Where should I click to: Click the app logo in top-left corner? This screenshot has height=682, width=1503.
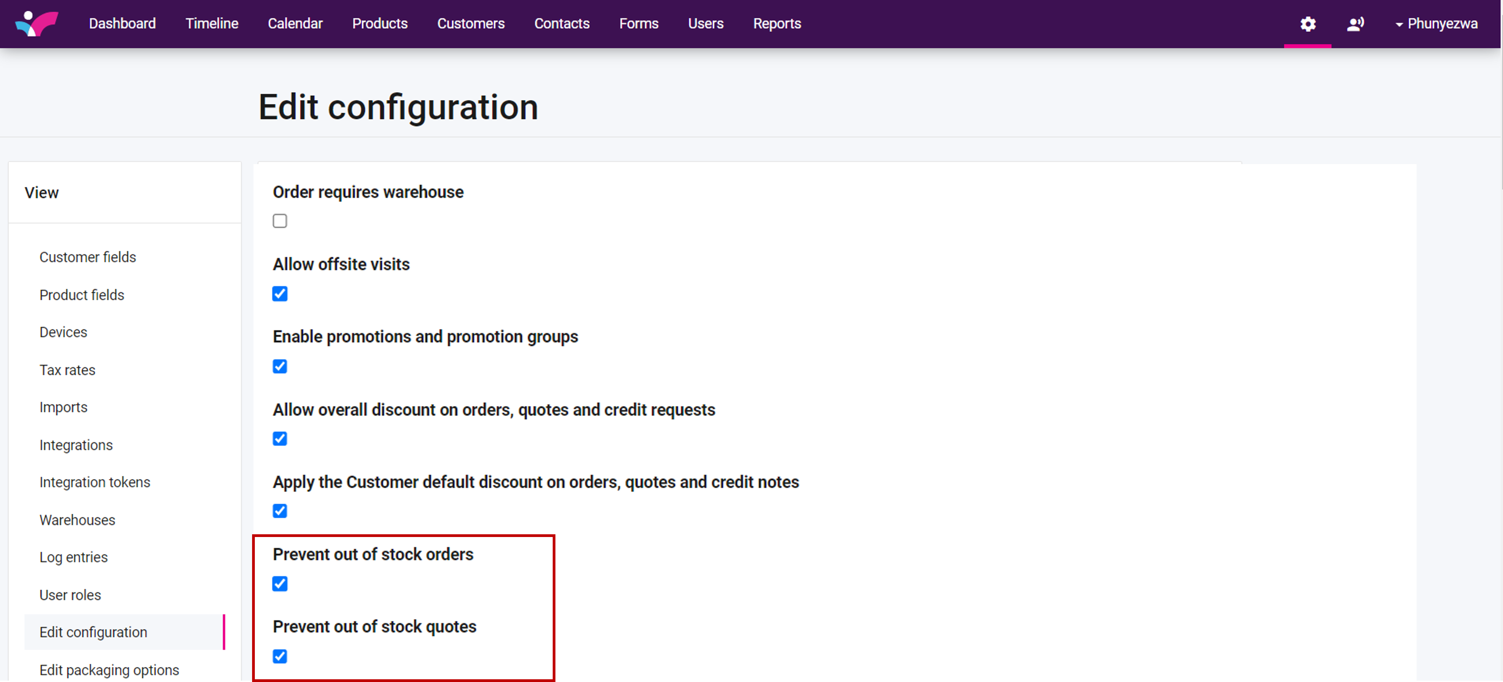[x=36, y=23]
